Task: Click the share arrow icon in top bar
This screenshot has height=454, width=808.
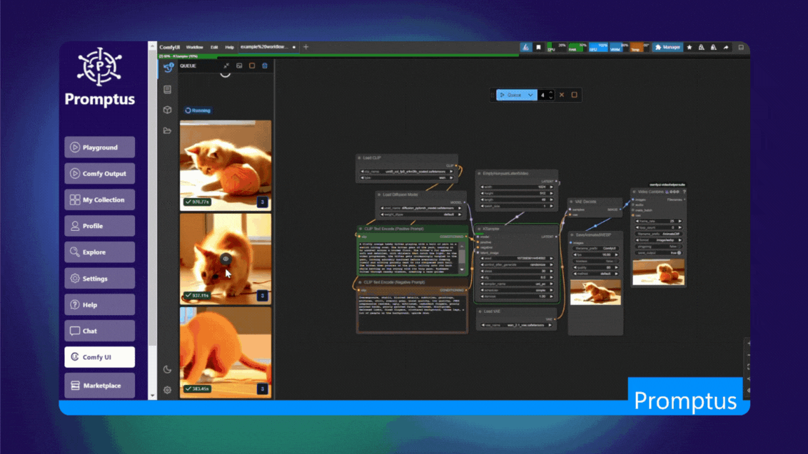Action: click(726, 48)
